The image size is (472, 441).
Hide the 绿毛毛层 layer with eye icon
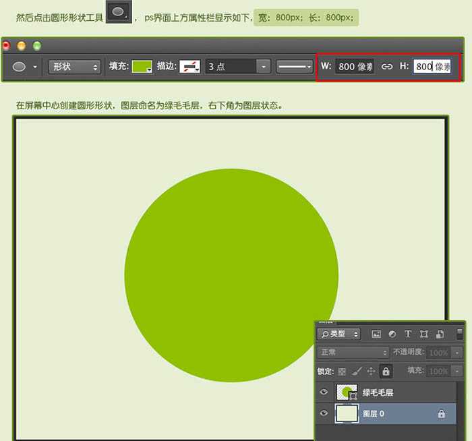324,392
